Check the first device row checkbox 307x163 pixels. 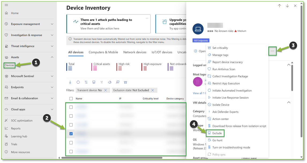(71, 107)
